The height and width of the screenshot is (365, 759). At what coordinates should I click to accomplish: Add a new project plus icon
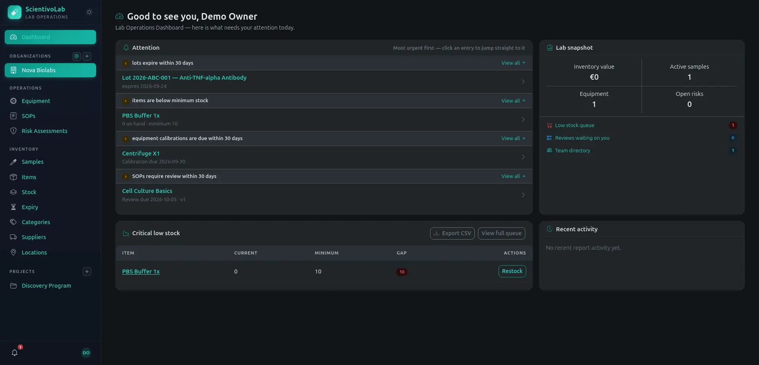[x=87, y=271]
